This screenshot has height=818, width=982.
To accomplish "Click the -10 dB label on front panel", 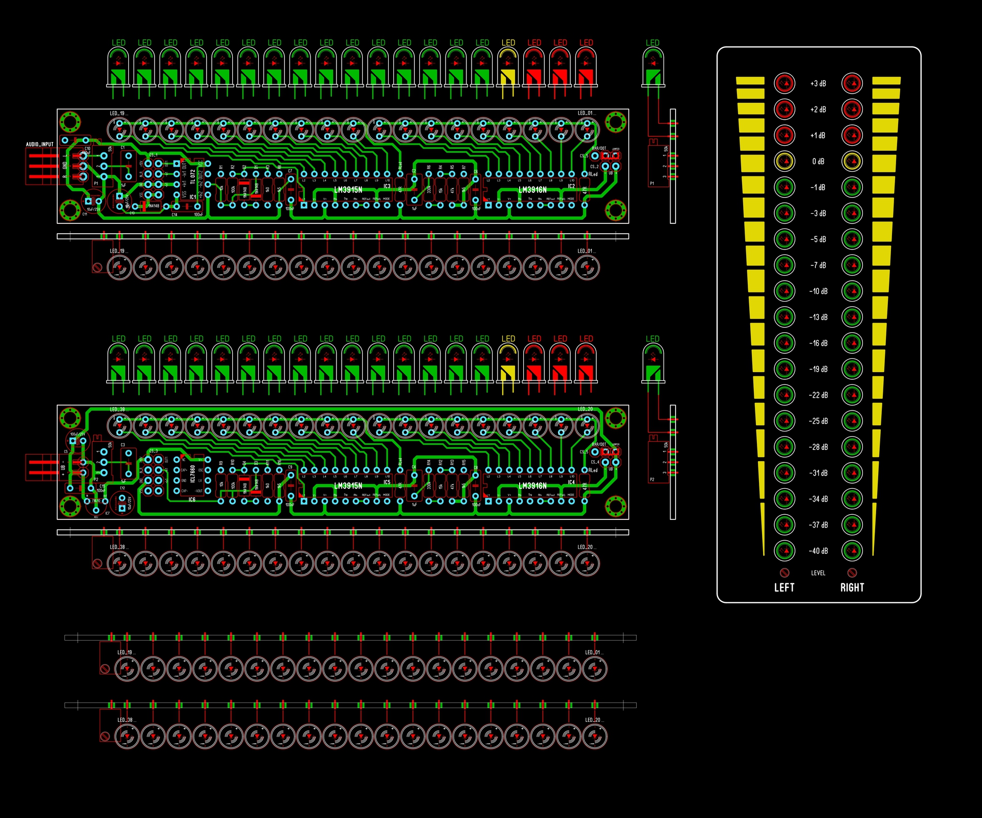I will 818,291.
